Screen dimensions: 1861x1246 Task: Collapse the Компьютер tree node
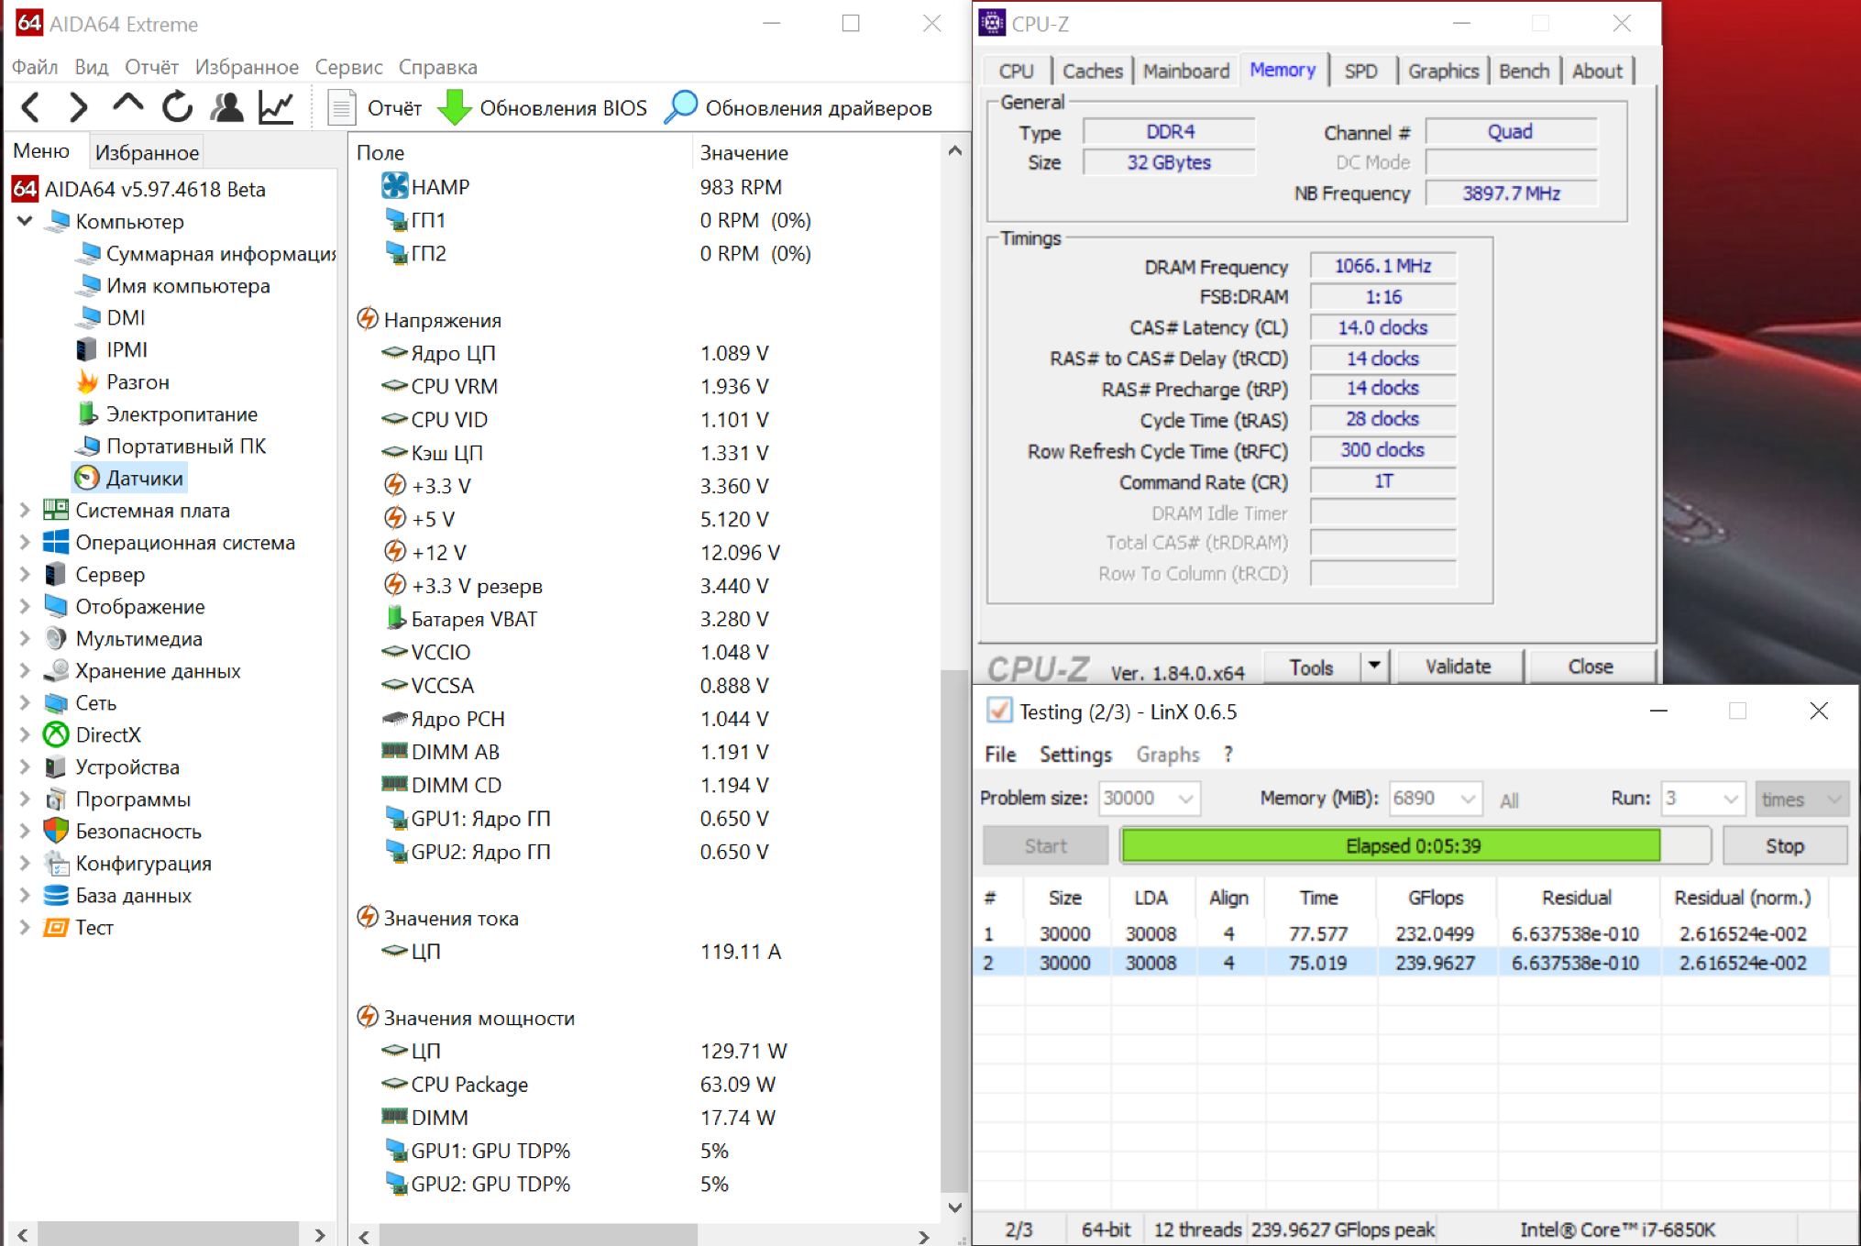(x=25, y=221)
